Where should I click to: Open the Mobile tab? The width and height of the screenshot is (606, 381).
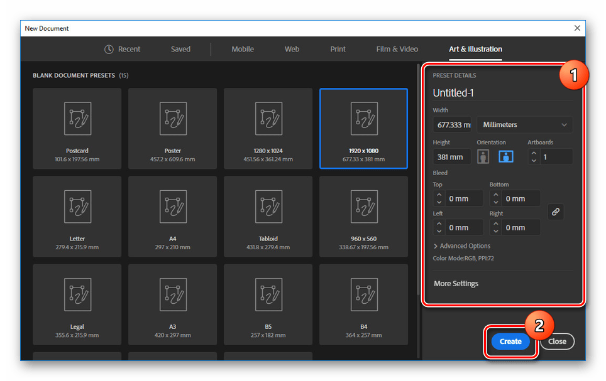pos(243,50)
